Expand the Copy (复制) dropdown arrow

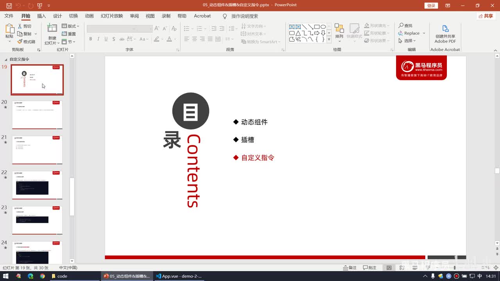pos(36,34)
